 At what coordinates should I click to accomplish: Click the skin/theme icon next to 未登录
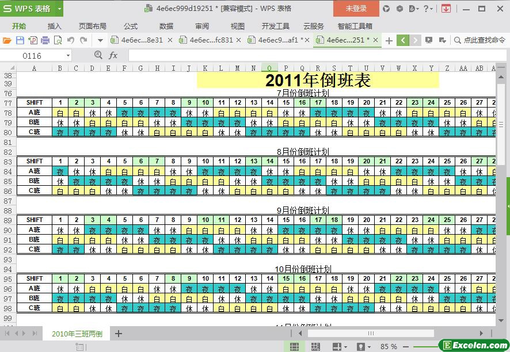386,9
